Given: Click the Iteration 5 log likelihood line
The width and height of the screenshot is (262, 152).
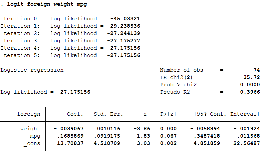Looking at the screenshot, I should pos(70,55).
